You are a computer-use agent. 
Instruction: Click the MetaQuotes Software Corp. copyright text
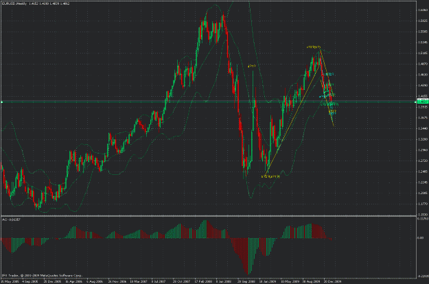tap(42, 275)
